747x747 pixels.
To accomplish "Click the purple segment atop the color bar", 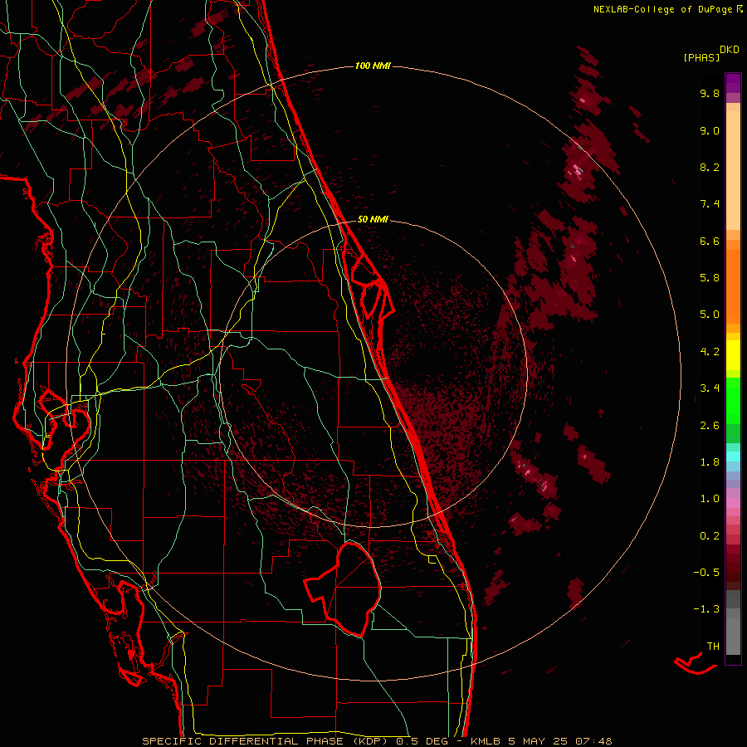I will point(733,83).
